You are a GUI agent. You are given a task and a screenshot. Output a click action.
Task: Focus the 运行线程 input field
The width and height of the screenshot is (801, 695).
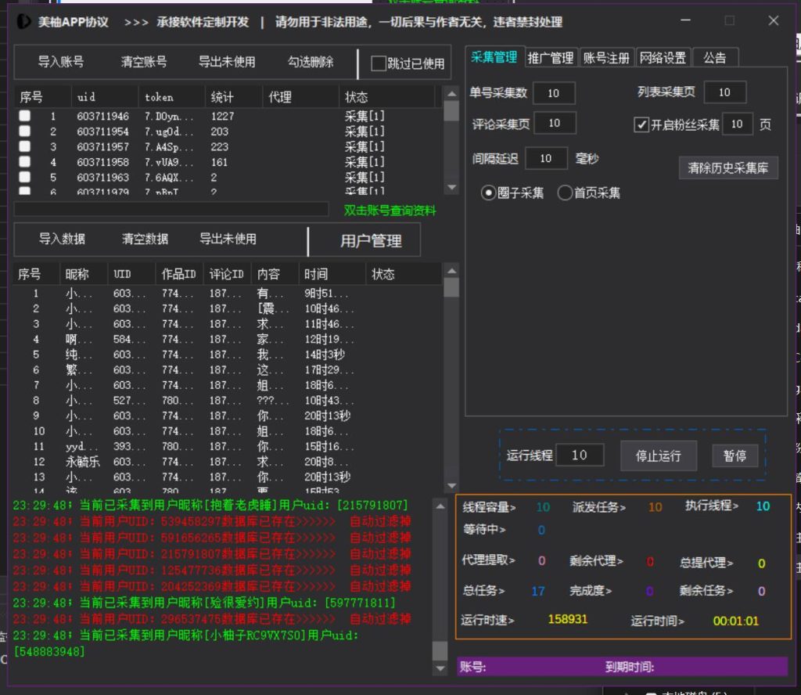580,455
